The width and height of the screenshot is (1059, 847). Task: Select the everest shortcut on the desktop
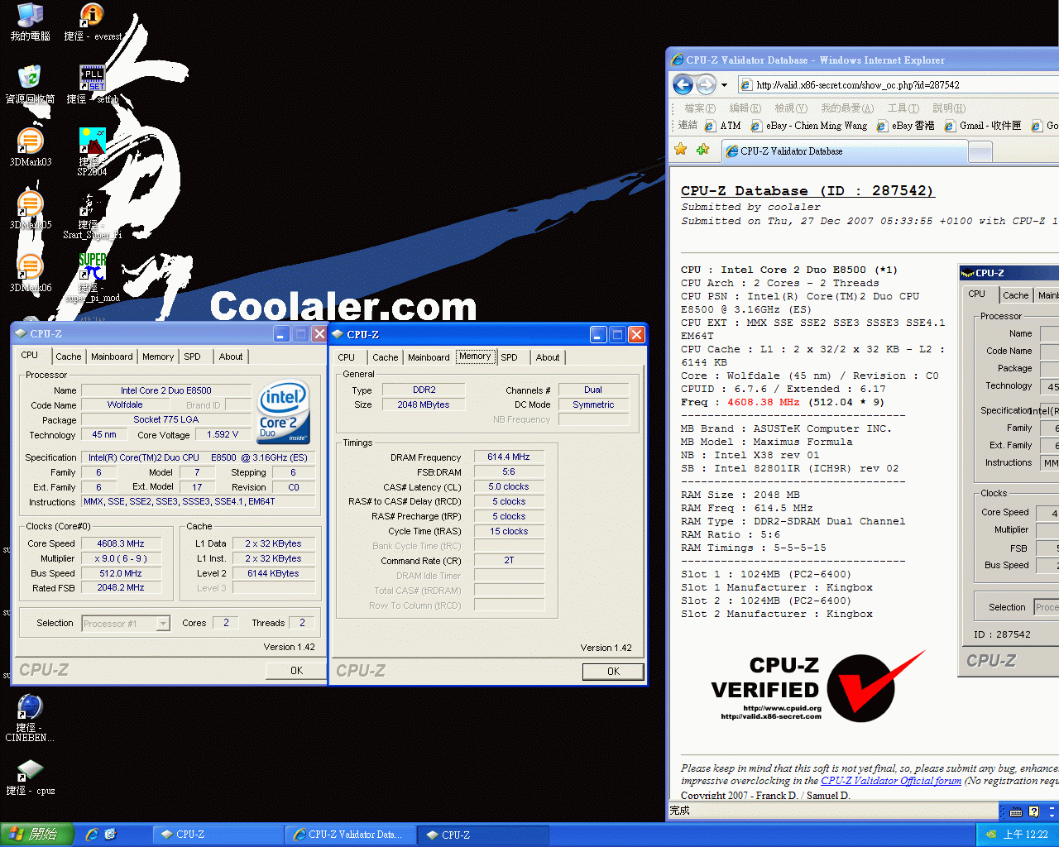click(93, 22)
